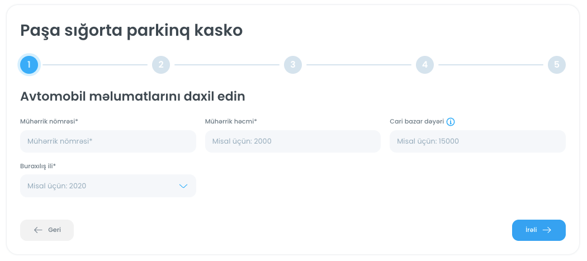Open the 'Misal üçün: 2020' year dropdown

pos(101,186)
